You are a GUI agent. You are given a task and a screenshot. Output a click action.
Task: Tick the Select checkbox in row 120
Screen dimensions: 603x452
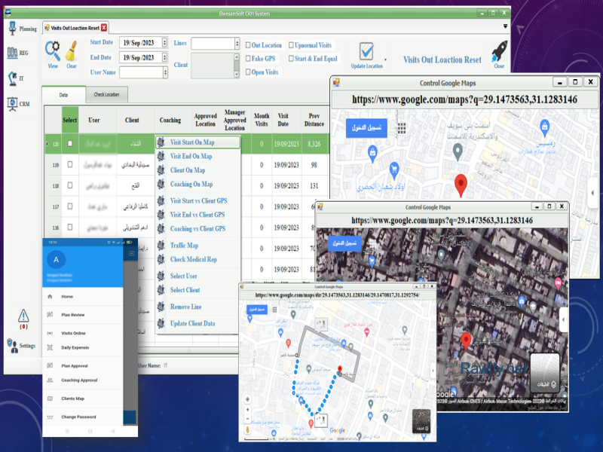70,144
